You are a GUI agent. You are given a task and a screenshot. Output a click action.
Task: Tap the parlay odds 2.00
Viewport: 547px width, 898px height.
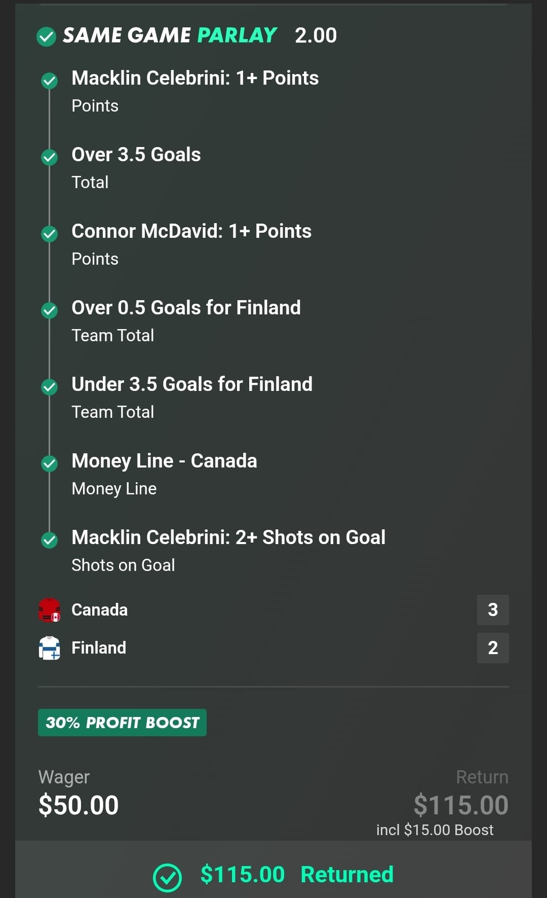point(316,35)
